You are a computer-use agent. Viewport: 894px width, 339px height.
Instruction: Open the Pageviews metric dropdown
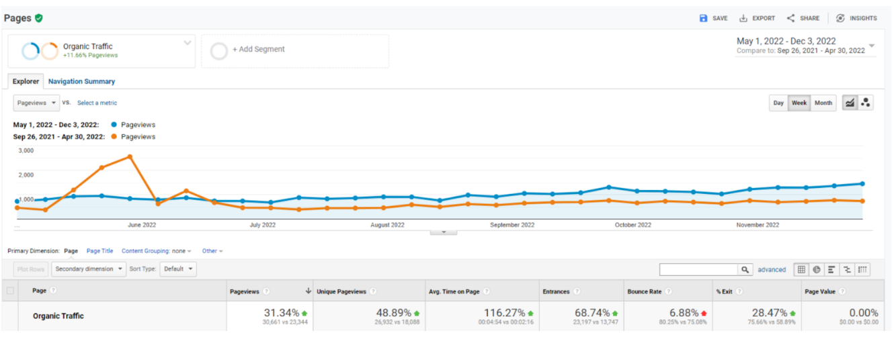[36, 103]
